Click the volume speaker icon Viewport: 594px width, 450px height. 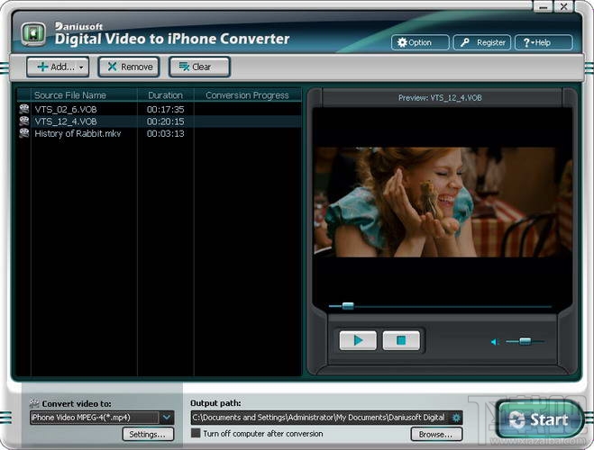494,342
